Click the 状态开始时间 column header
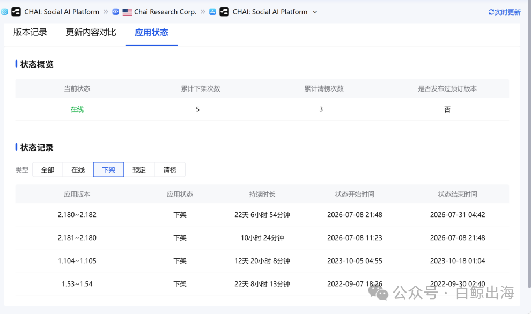 coord(355,194)
